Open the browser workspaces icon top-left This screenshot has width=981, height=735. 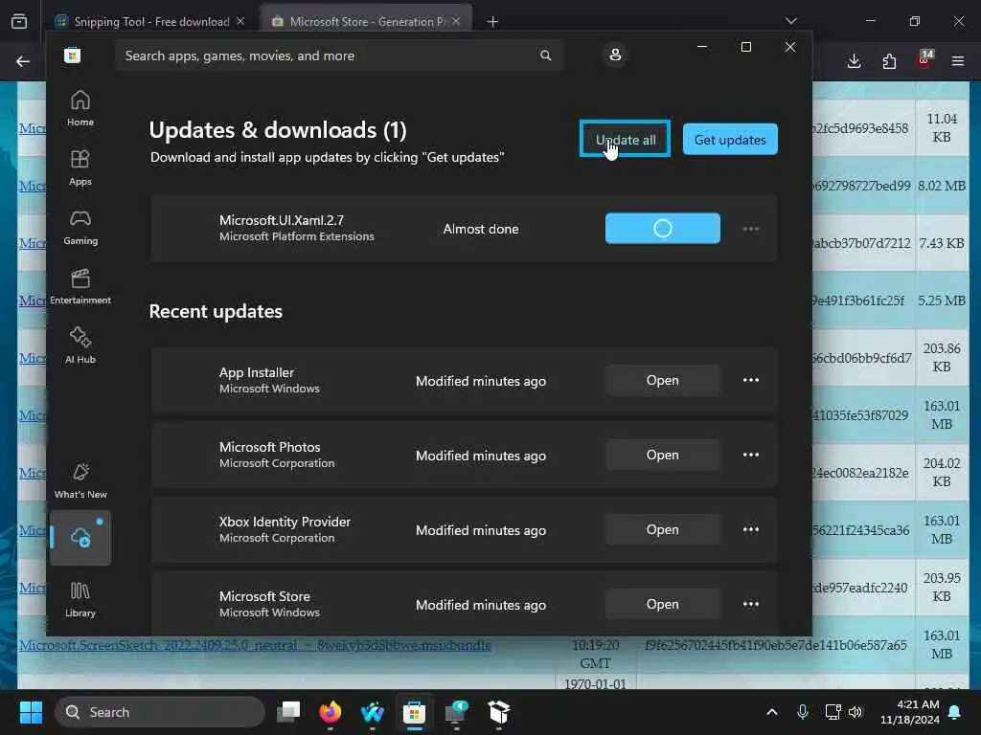point(19,21)
